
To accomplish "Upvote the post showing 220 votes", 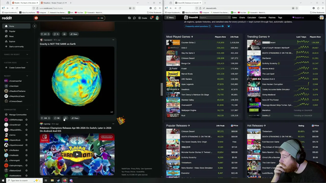I will 42,34.
